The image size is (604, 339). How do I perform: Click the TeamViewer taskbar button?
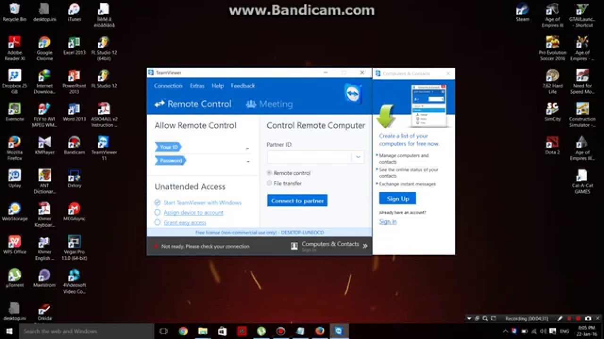point(339,331)
